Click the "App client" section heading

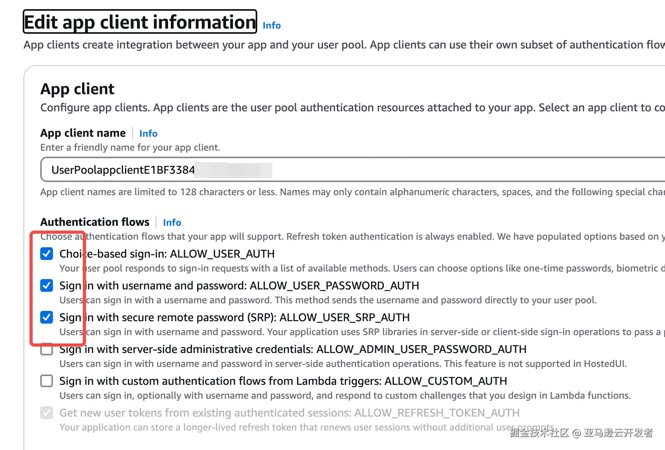point(78,89)
